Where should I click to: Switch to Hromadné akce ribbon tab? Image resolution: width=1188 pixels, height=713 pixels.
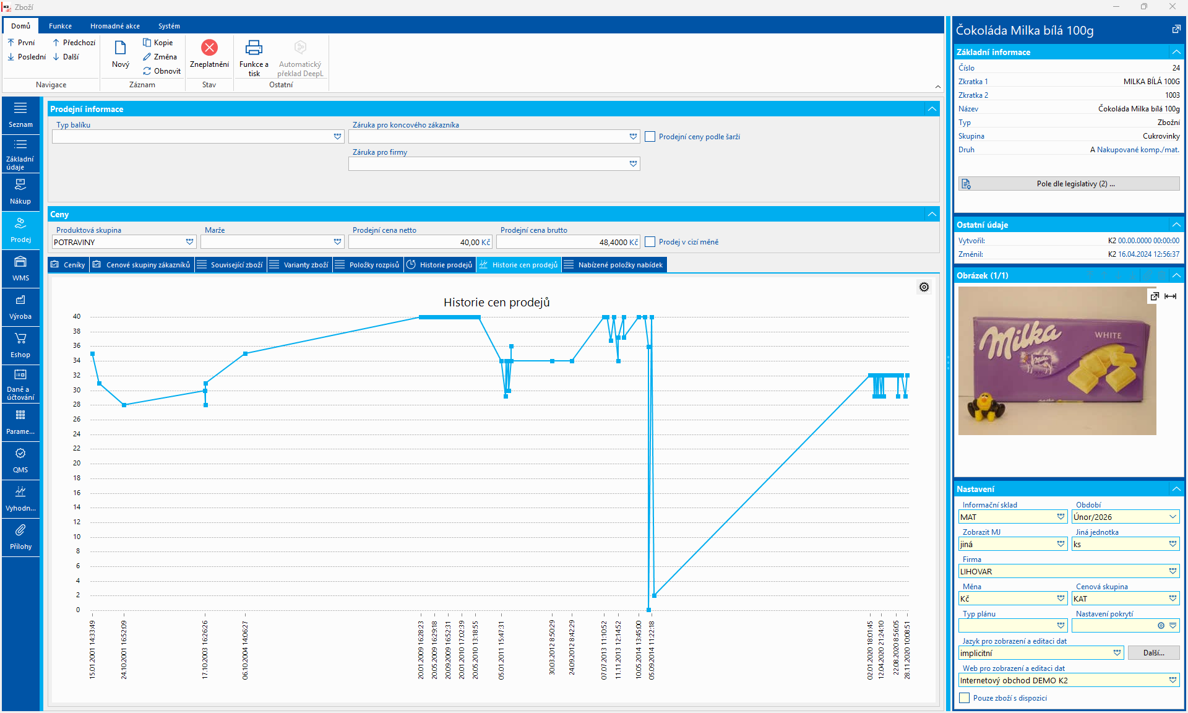pos(115,26)
